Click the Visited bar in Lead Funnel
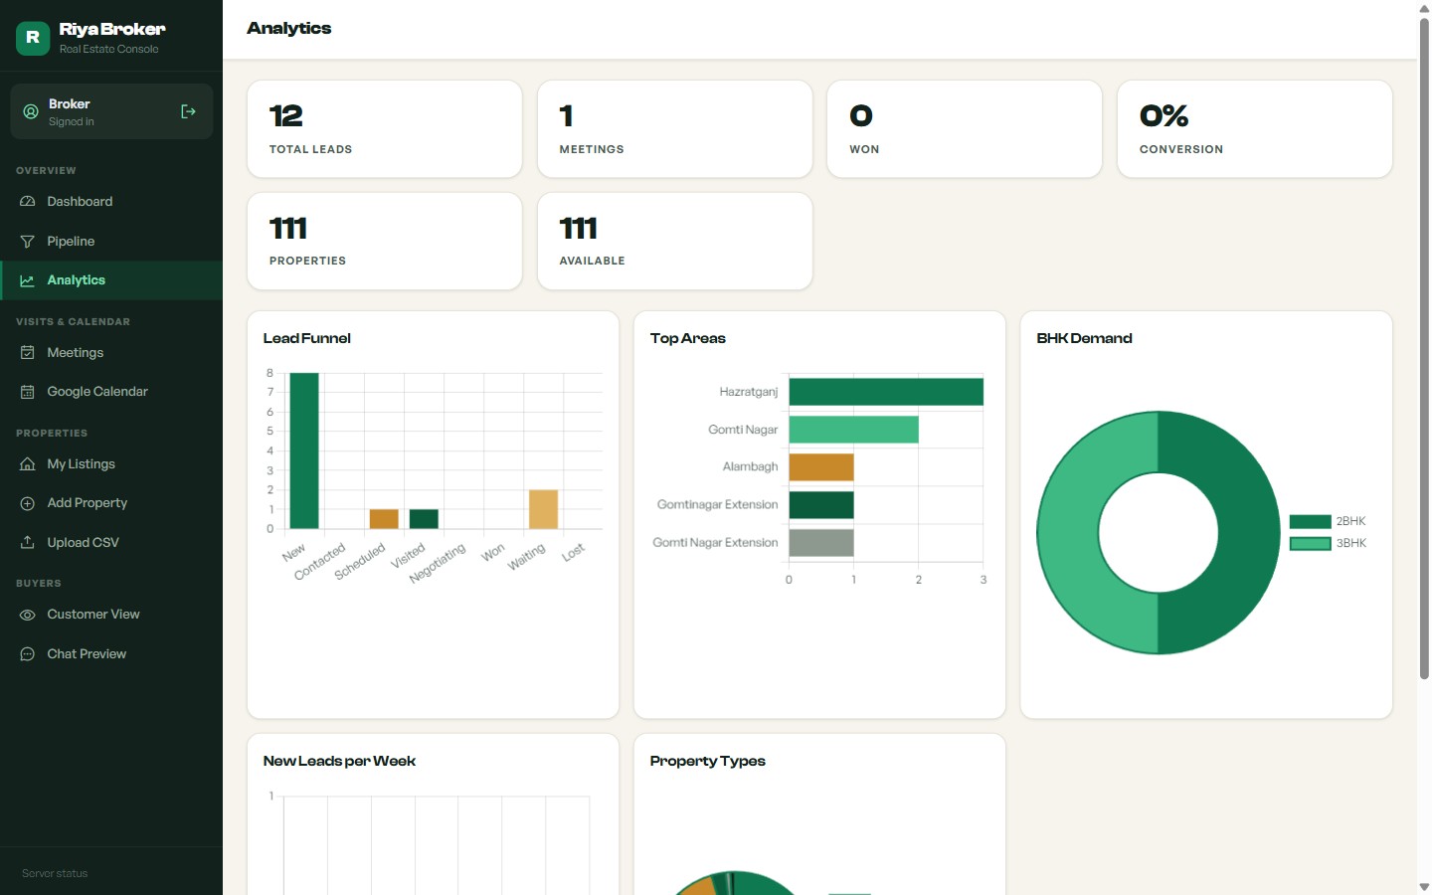The width and height of the screenshot is (1432, 895). [x=424, y=519]
